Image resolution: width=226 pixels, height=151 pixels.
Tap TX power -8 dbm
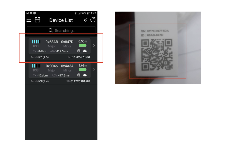point(39,51)
